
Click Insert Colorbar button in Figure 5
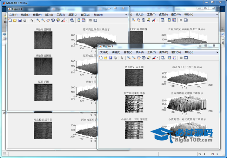pyautogui.click(x=169, y=58)
